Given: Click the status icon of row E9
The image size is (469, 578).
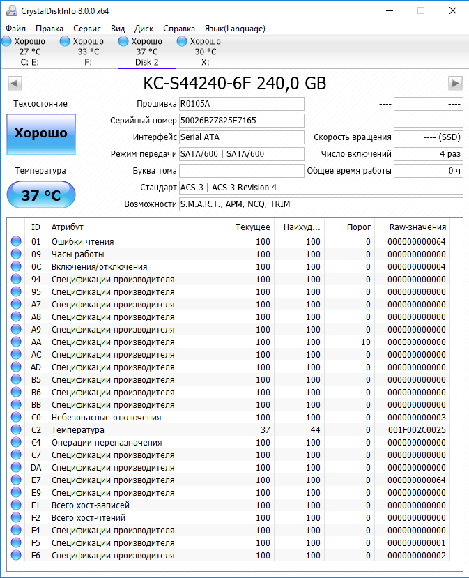Looking at the screenshot, I should pyautogui.click(x=16, y=492).
